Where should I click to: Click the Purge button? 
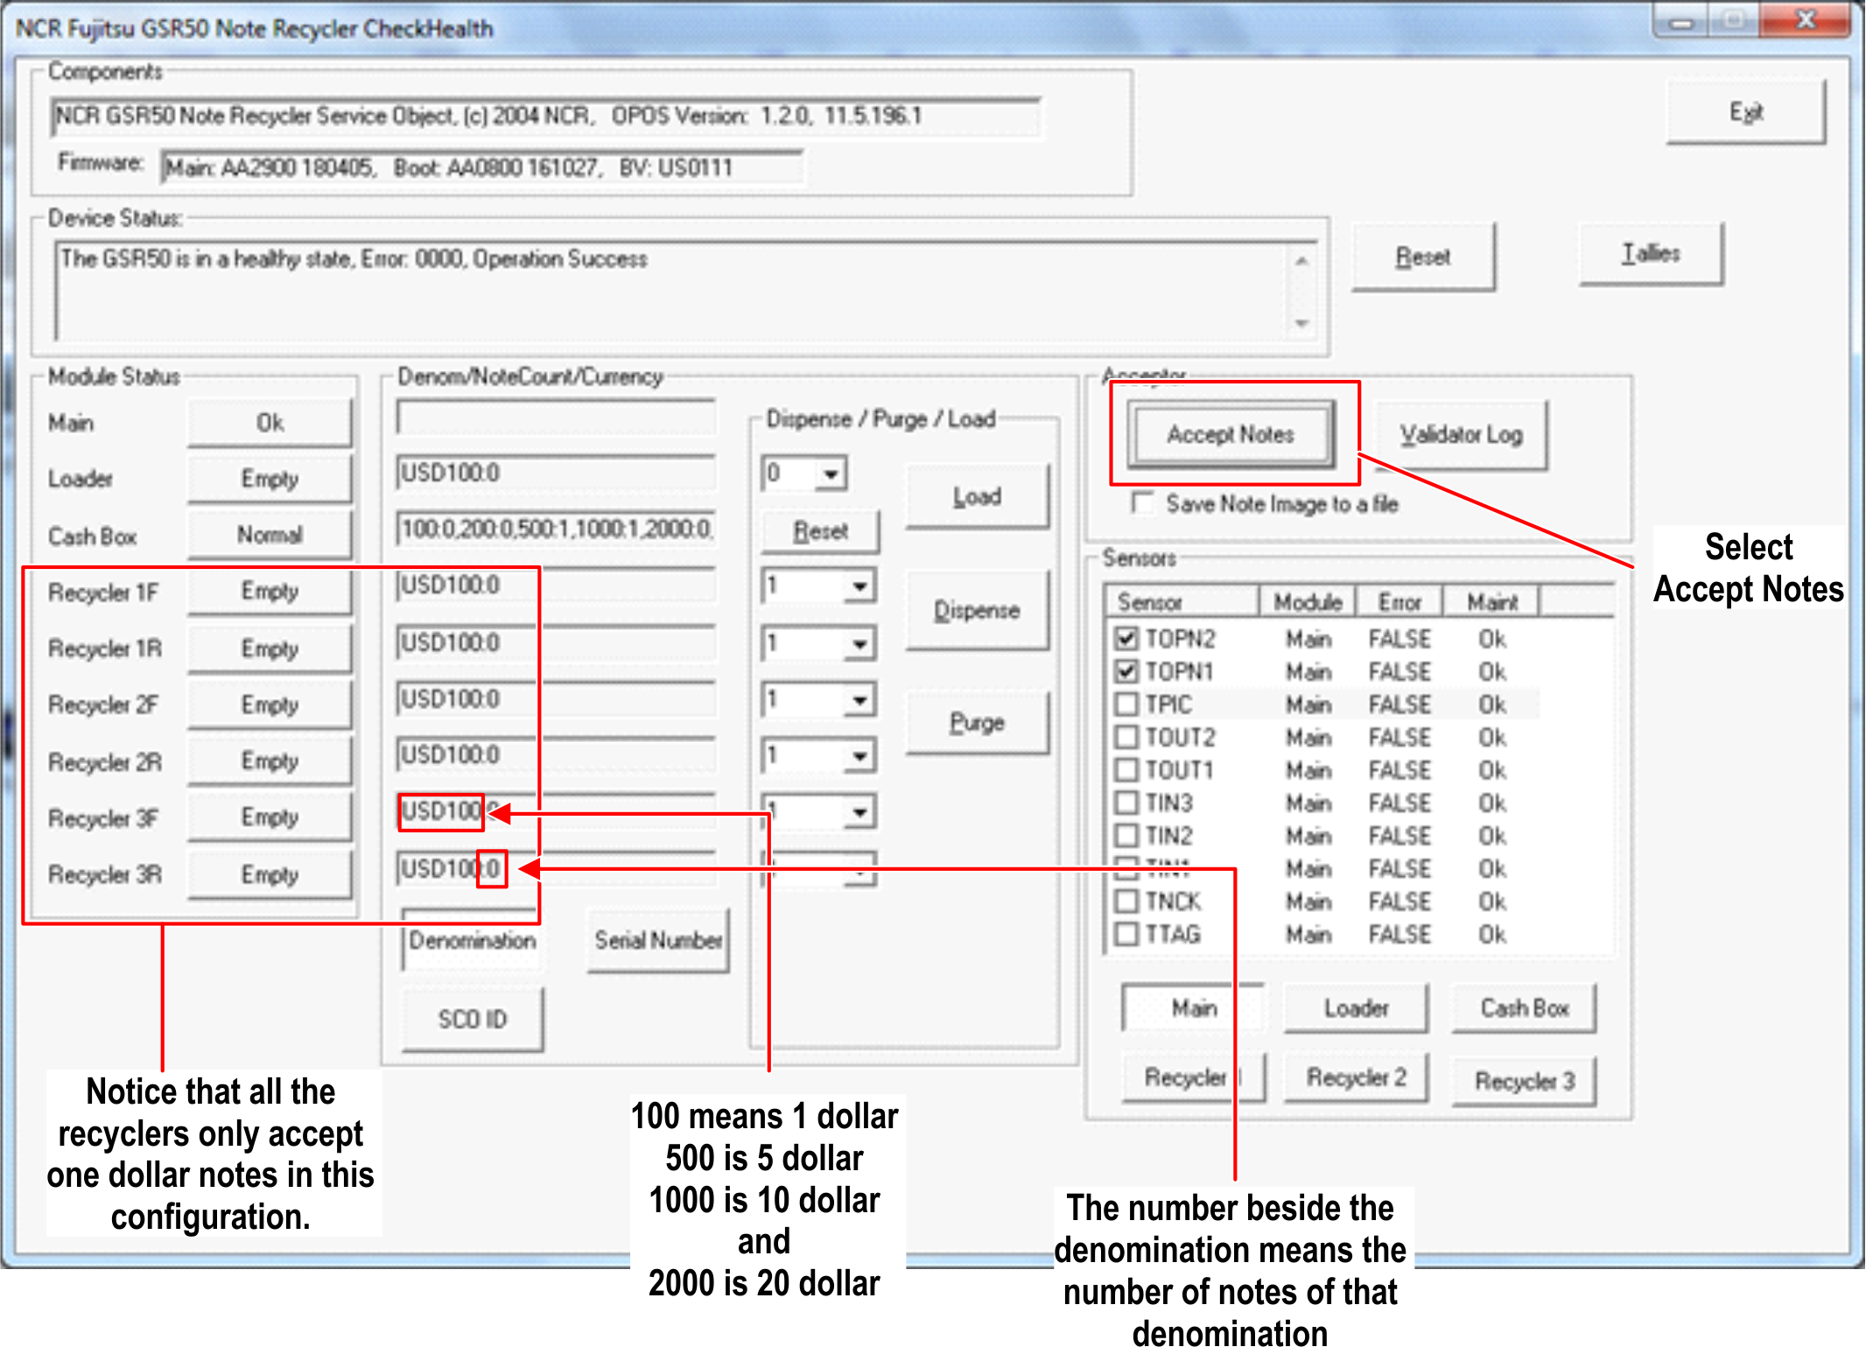(977, 722)
